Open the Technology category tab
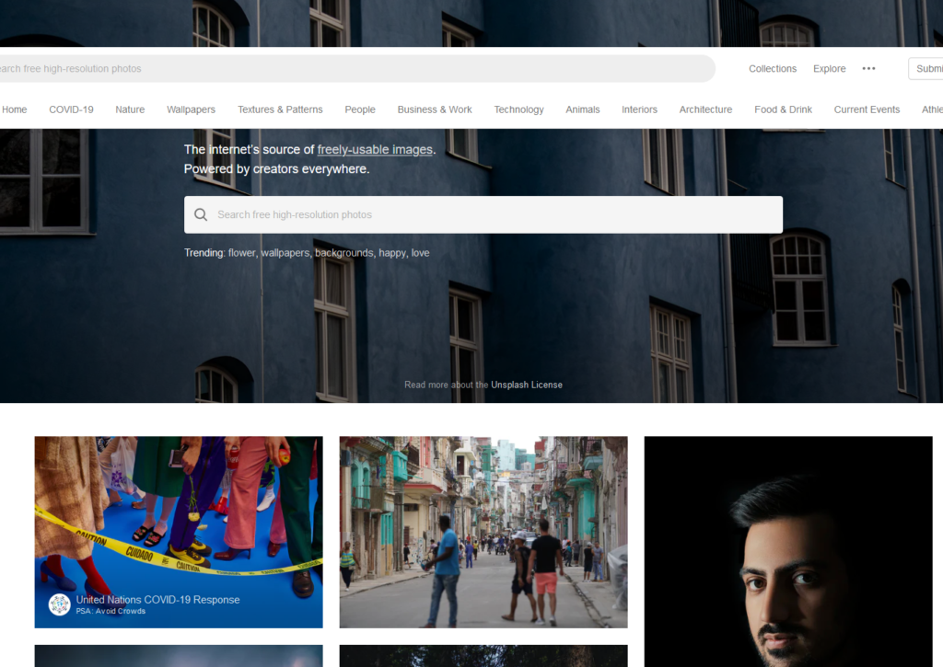The image size is (943, 667). (x=518, y=109)
